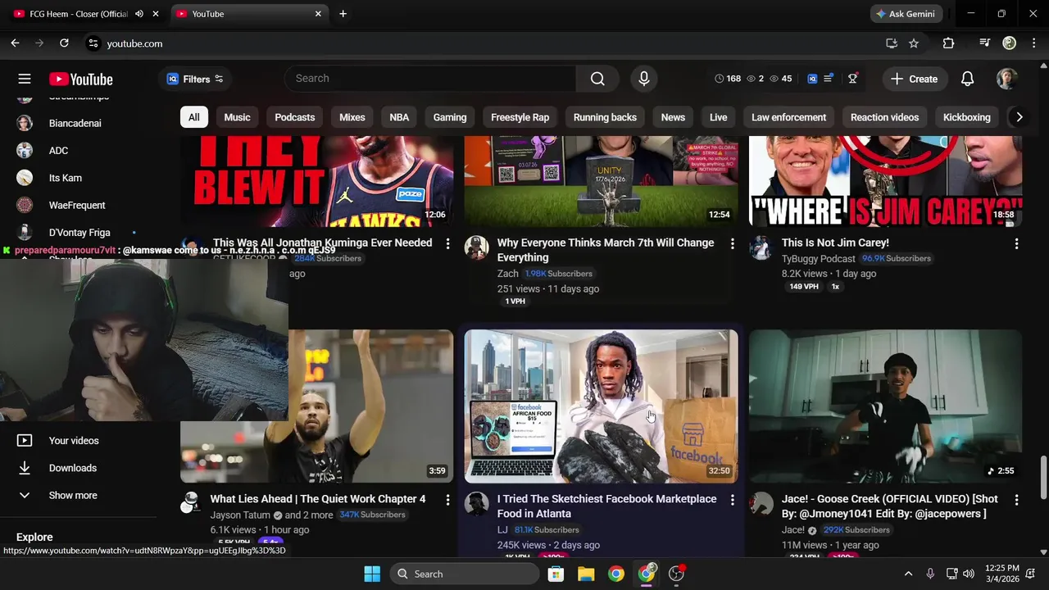Click the vidIQ trophy icon

[x=852, y=79]
